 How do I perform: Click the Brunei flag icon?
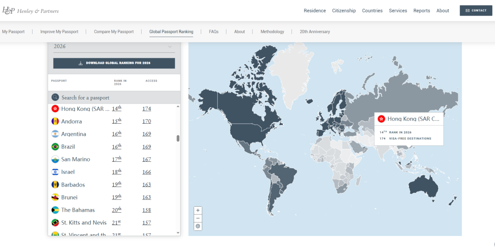[55, 197]
